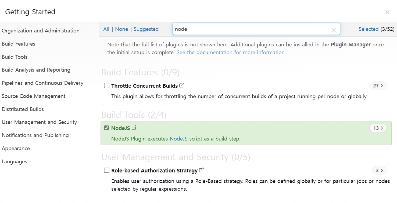Select Source Code Management category

click(34, 96)
